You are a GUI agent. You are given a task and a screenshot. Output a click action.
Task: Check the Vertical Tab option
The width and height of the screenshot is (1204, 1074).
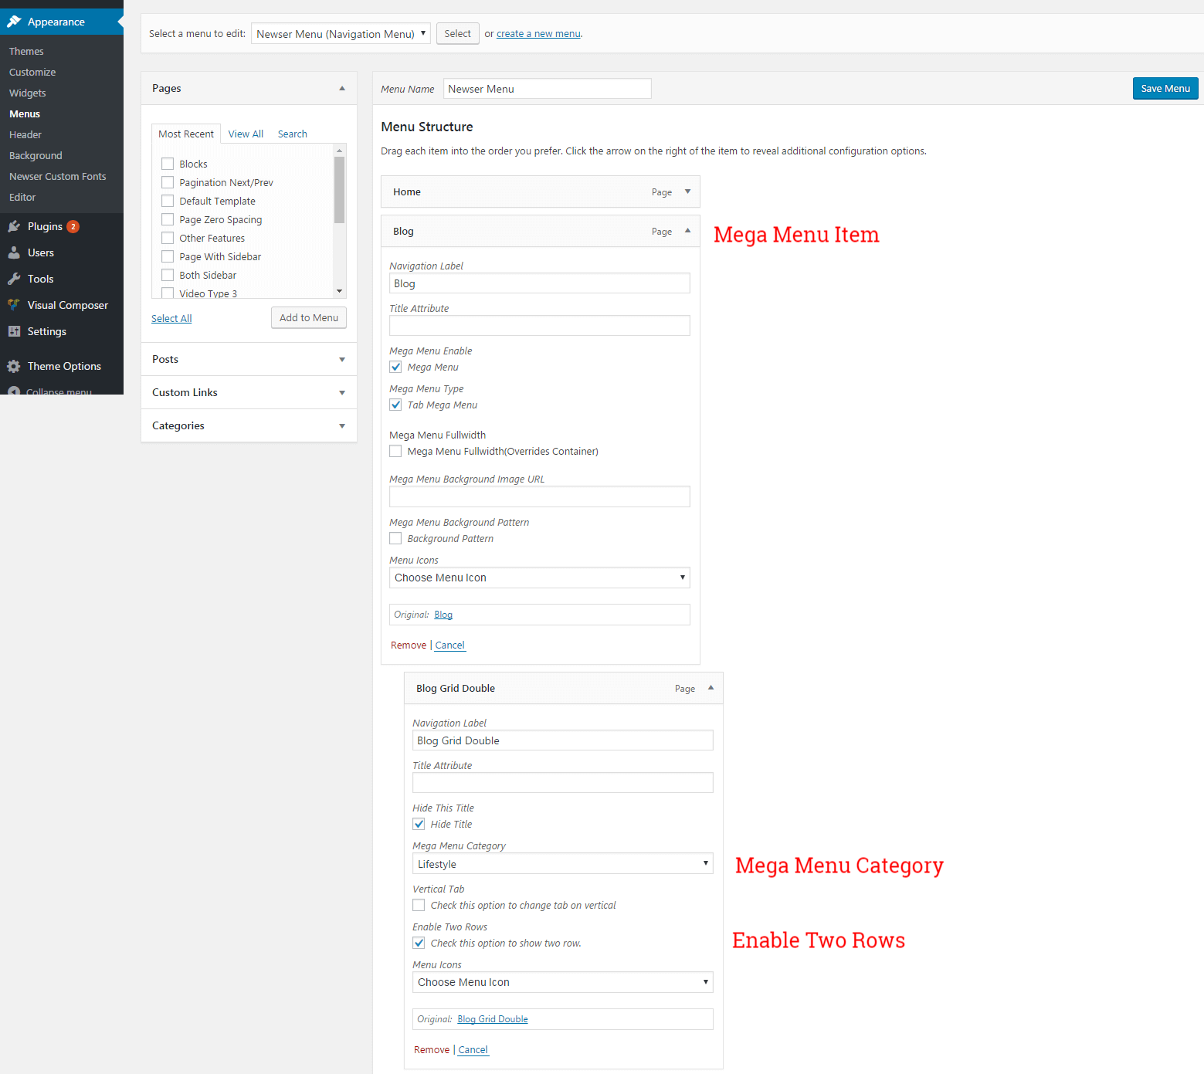tap(419, 905)
